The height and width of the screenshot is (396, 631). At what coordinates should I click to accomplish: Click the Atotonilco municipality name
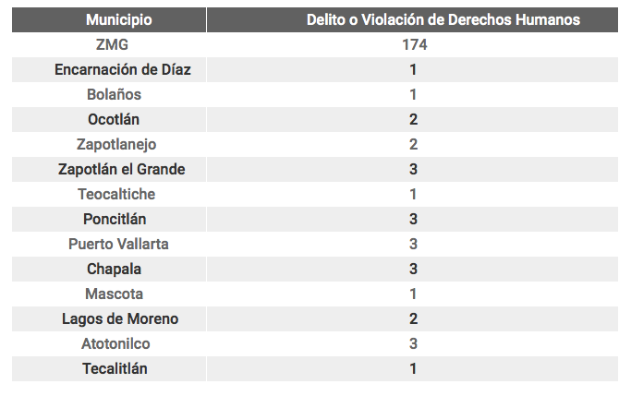pos(115,343)
